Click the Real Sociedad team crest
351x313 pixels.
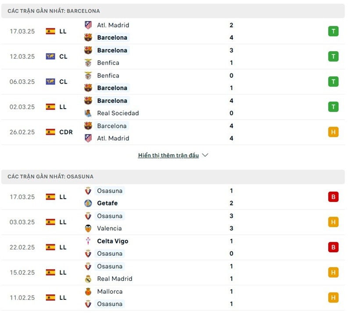tap(88, 113)
